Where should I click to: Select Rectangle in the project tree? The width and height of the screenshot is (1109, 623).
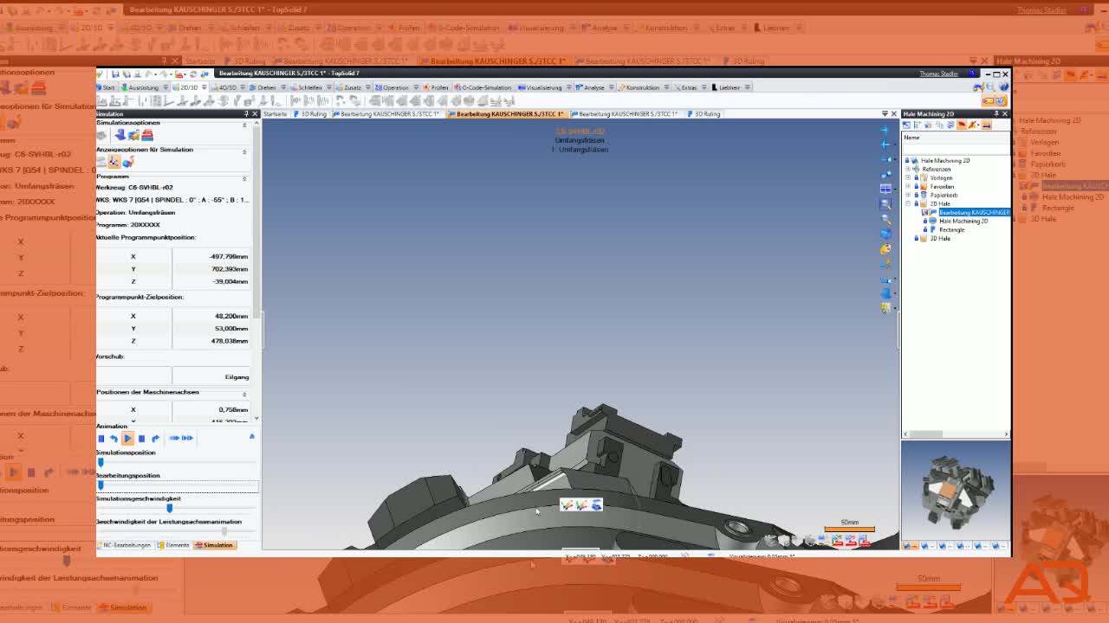[951, 230]
